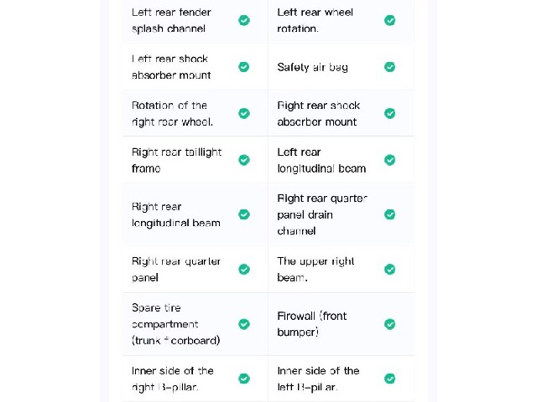
Task: Click check icon for Right rear shock absorber mount
Action: pos(389,113)
